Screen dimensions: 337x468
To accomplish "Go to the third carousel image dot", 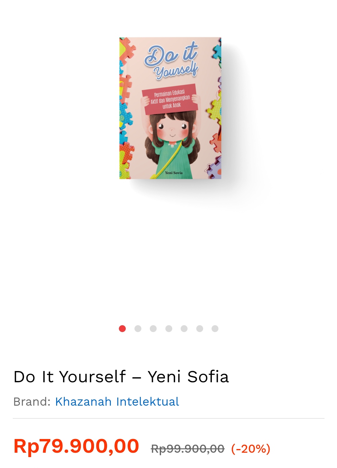I will click(x=153, y=329).
